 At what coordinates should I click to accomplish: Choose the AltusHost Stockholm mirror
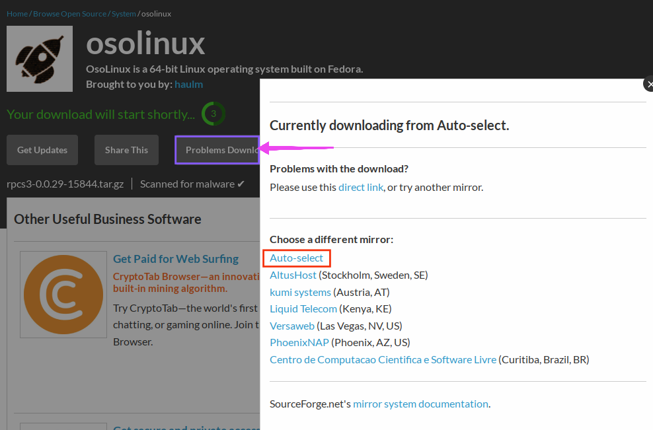[293, 275]
